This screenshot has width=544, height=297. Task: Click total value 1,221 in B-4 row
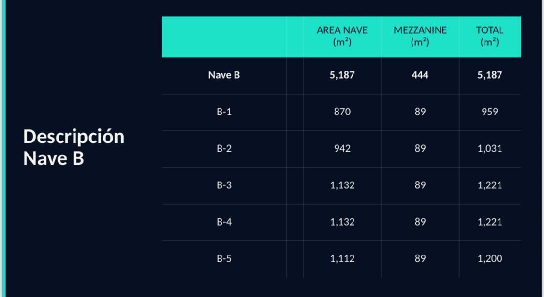489,222
